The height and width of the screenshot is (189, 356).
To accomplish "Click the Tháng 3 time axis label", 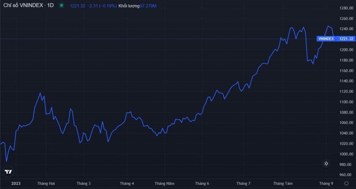I will point(84,183).
